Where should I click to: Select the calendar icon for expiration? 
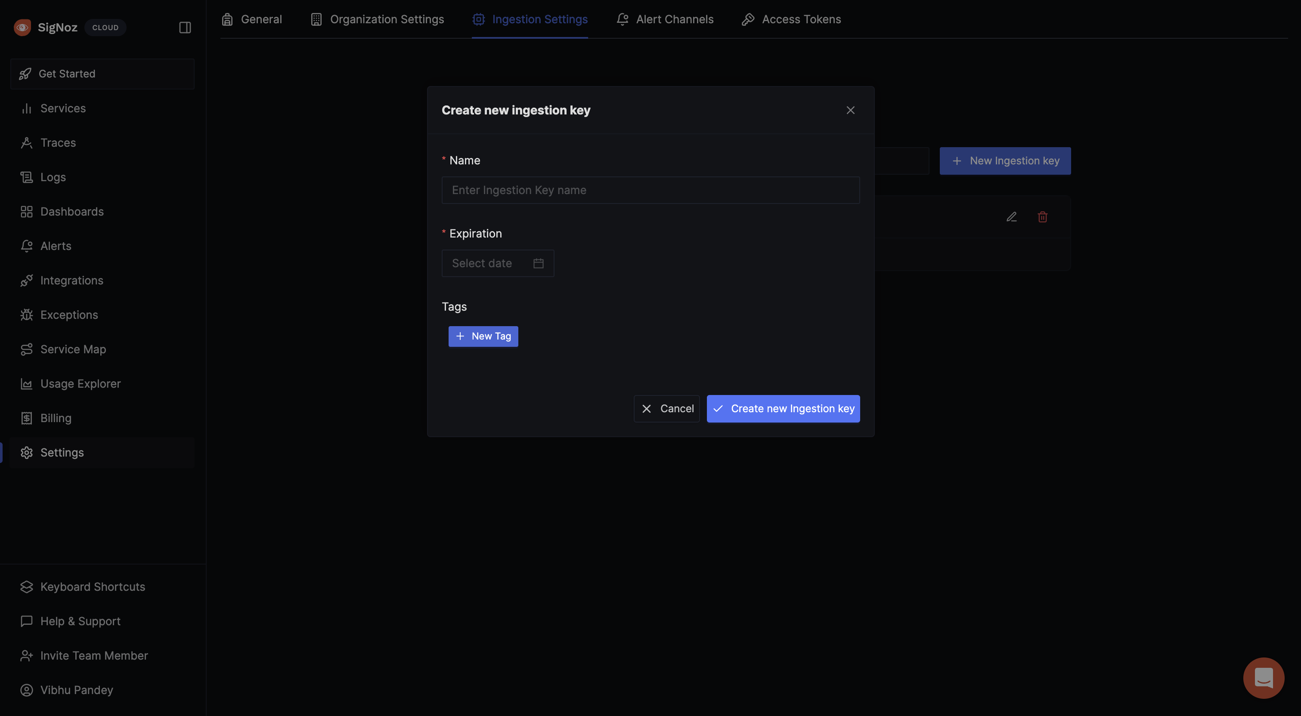point(538,263)
